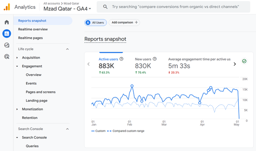Click the blue A avatar on All Users
Image resolution: width=256 pixels, height=151 pixels.
pos(88,22)
